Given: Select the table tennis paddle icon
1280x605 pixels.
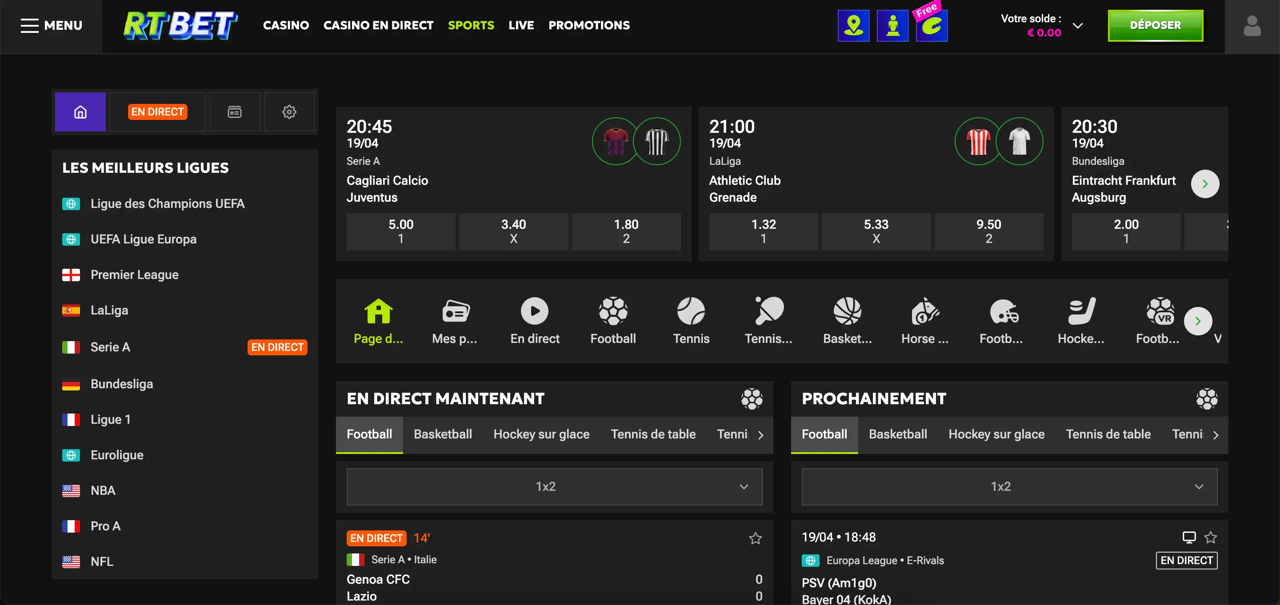Looking at the screenshot, I should [769, 321].
